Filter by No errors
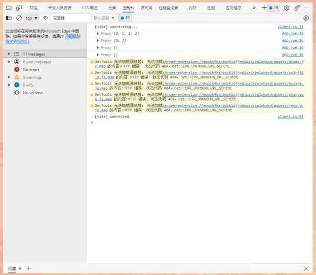The image size is (316, 275). [31, 70]
